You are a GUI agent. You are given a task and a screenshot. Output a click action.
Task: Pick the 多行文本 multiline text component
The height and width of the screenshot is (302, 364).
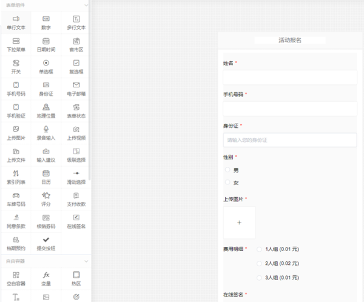(76, 23)
